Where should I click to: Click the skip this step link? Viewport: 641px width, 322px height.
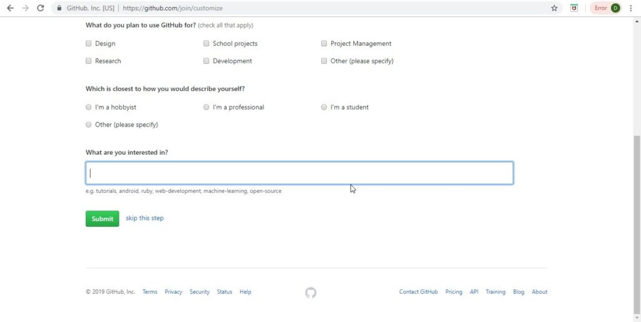click(x=145, y=218)
